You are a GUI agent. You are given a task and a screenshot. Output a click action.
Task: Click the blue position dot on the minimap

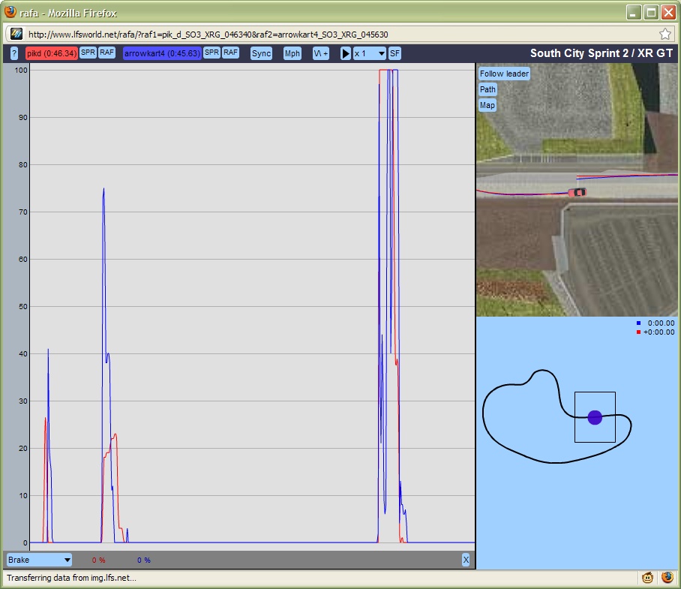tap(595, 417)
